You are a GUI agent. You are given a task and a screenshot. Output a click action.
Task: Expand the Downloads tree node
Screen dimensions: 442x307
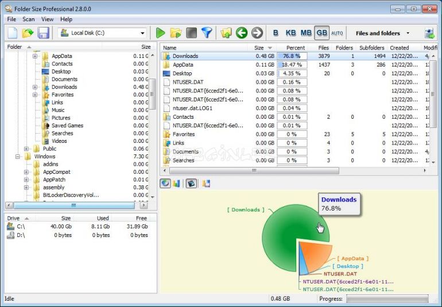pyautogui.click(x=34, y=87)
